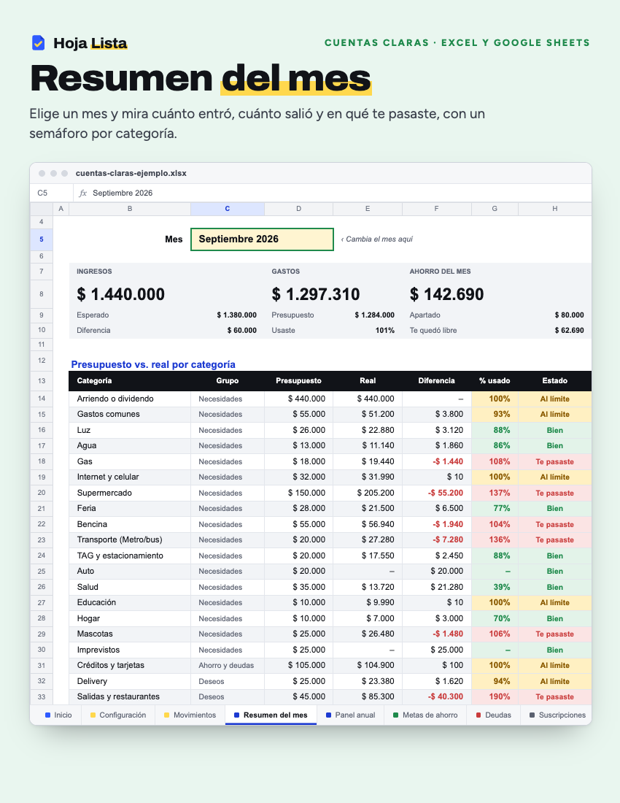Click the name box showing C5

[x=52, y=193]
